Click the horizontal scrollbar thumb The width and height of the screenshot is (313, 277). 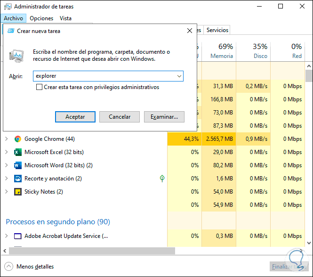click(92, 251)
